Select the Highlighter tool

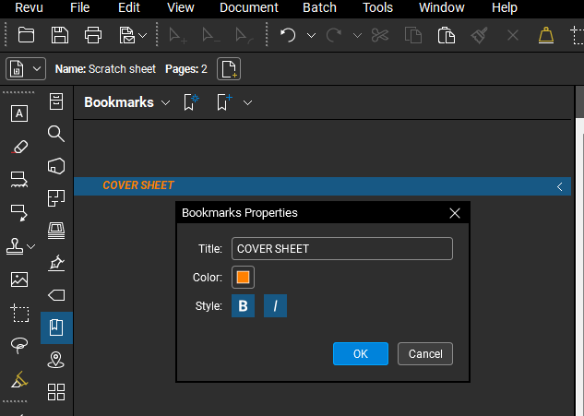[x=19, y=379]
